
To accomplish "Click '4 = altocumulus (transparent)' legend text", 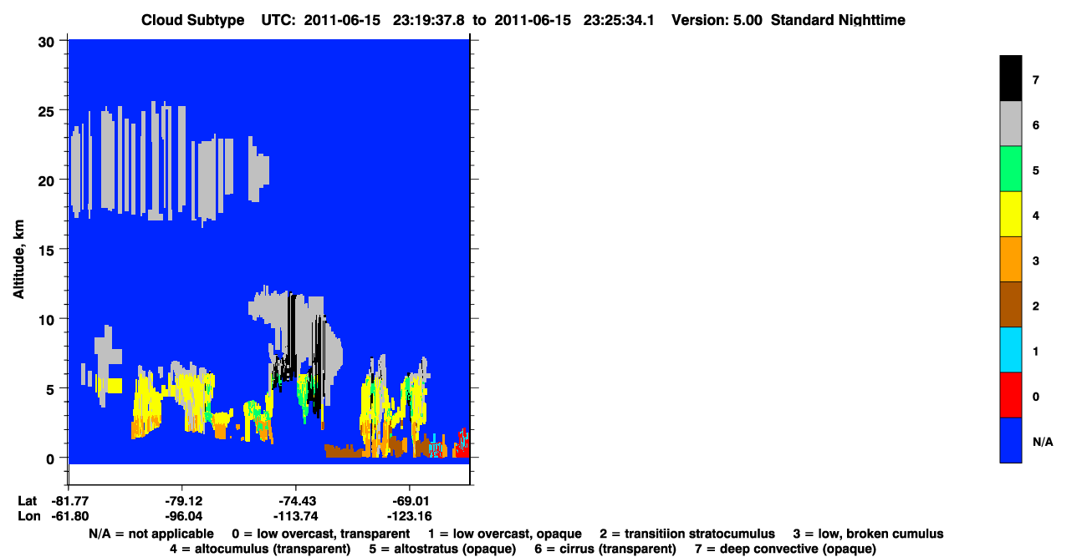I will [260, 549].
